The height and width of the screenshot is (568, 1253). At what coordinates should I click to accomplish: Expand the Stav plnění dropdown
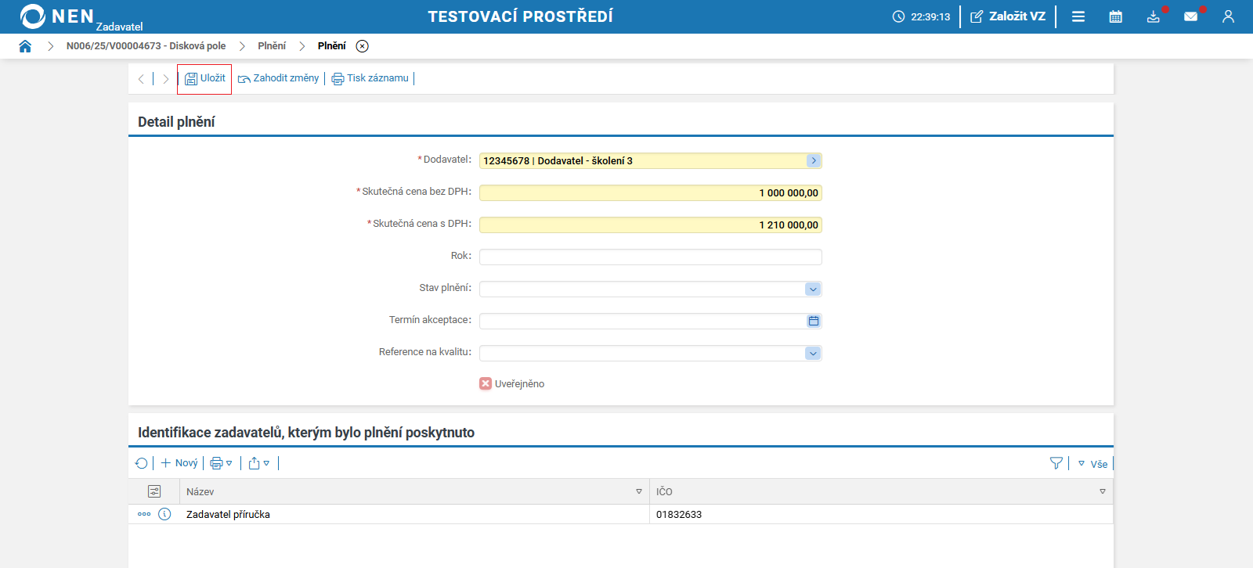813,289
